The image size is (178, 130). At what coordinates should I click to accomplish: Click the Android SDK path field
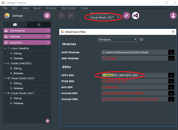click(x=135, y=93)
